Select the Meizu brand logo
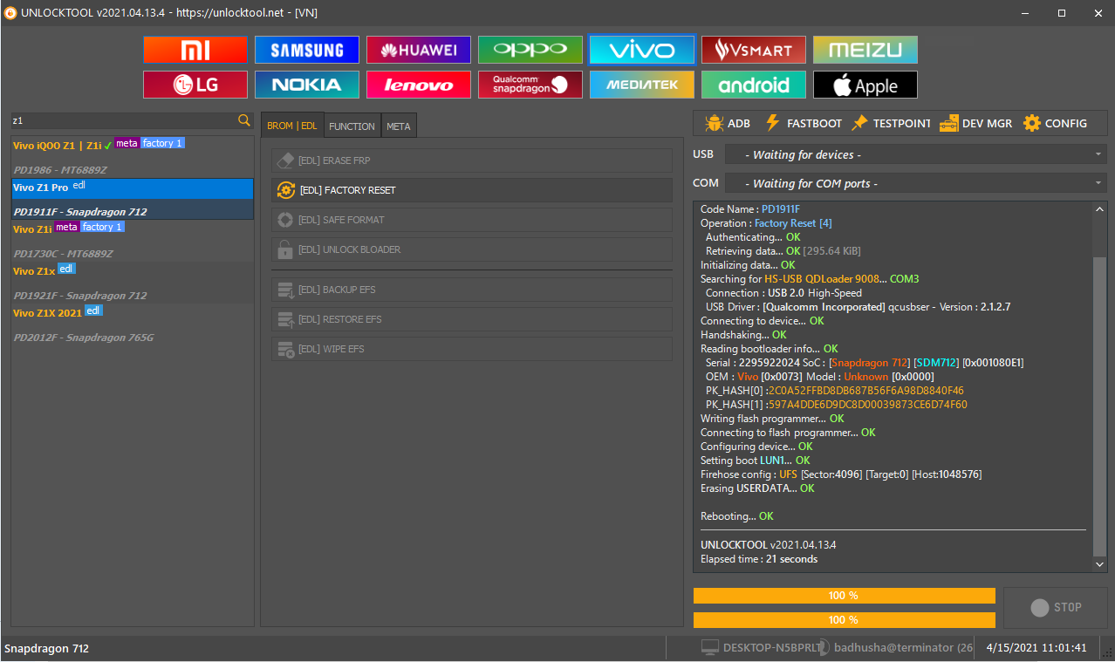Image resolution: width=1115 pixels, height=662 pixels. (x=865, y=50)
